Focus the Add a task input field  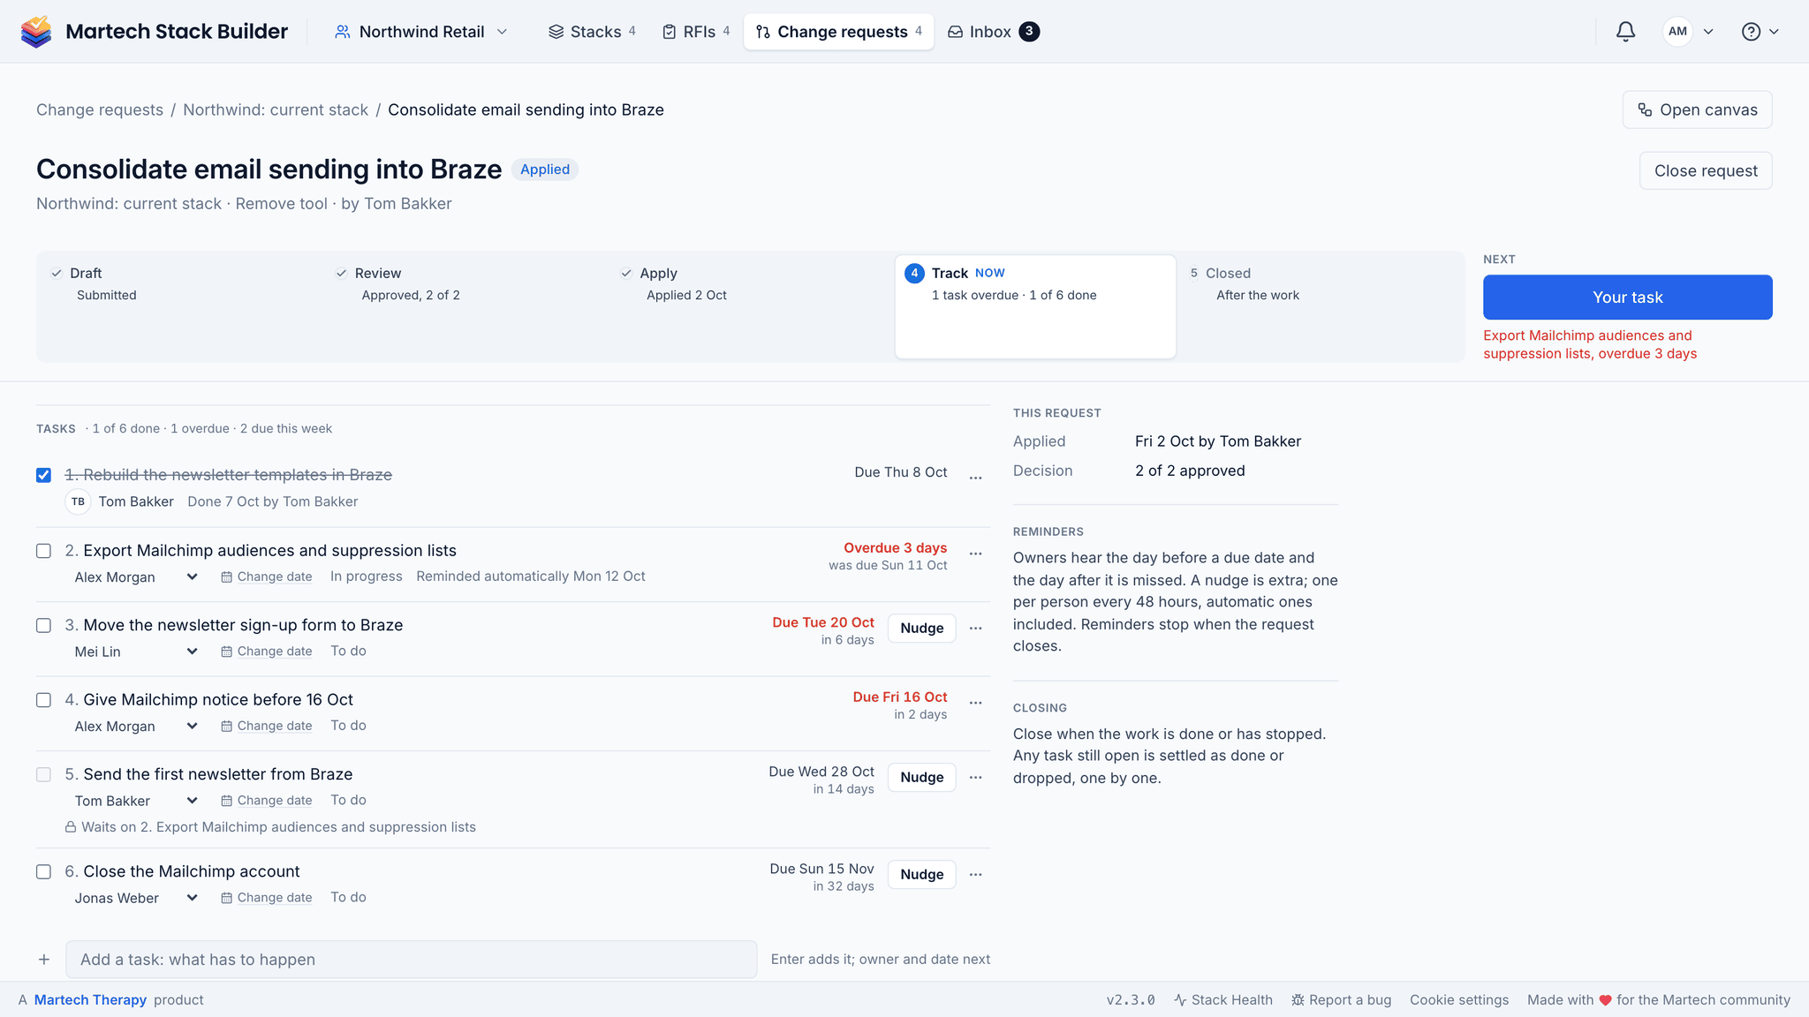point(411,960)
